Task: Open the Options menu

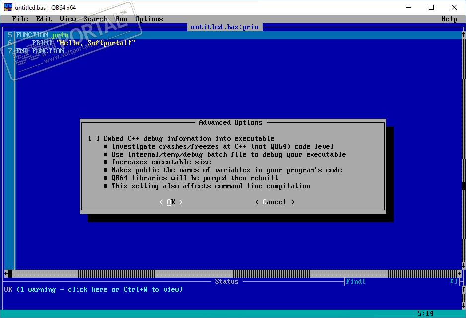Action: 149,19
